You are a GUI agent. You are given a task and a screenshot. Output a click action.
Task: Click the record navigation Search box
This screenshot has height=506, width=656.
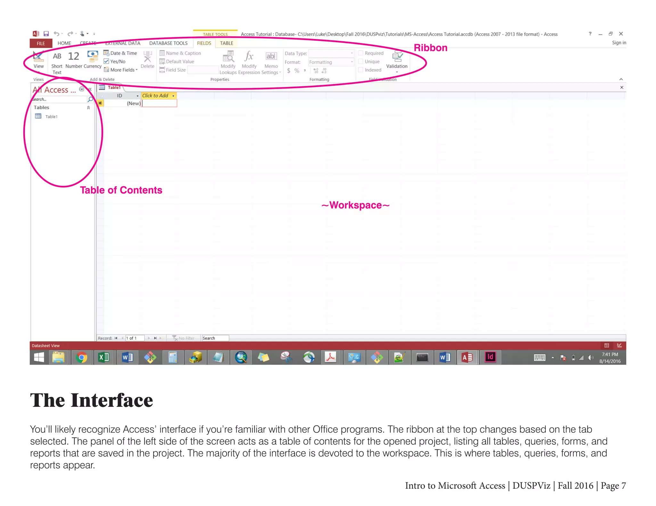(x=215, y=338)
